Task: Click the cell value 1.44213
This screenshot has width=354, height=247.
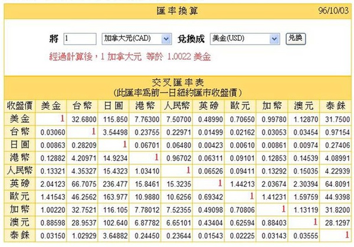Action: point(242,184)
